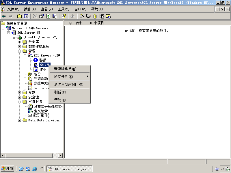
Task: Open the 窗口(W) menu
Action: click(x=80, y=9)
